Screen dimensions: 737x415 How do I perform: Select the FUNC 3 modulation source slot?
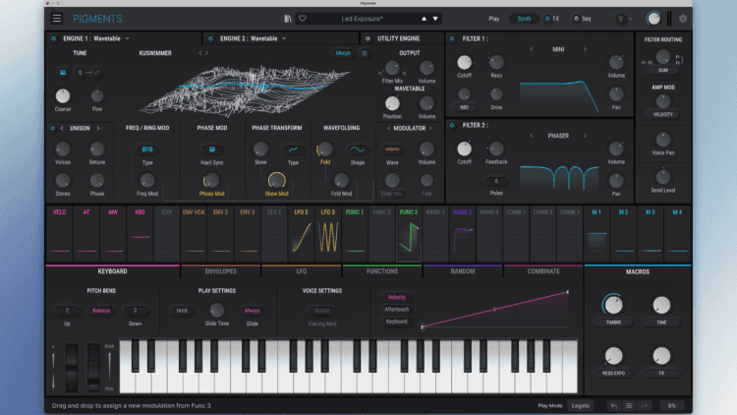(409, 233)
